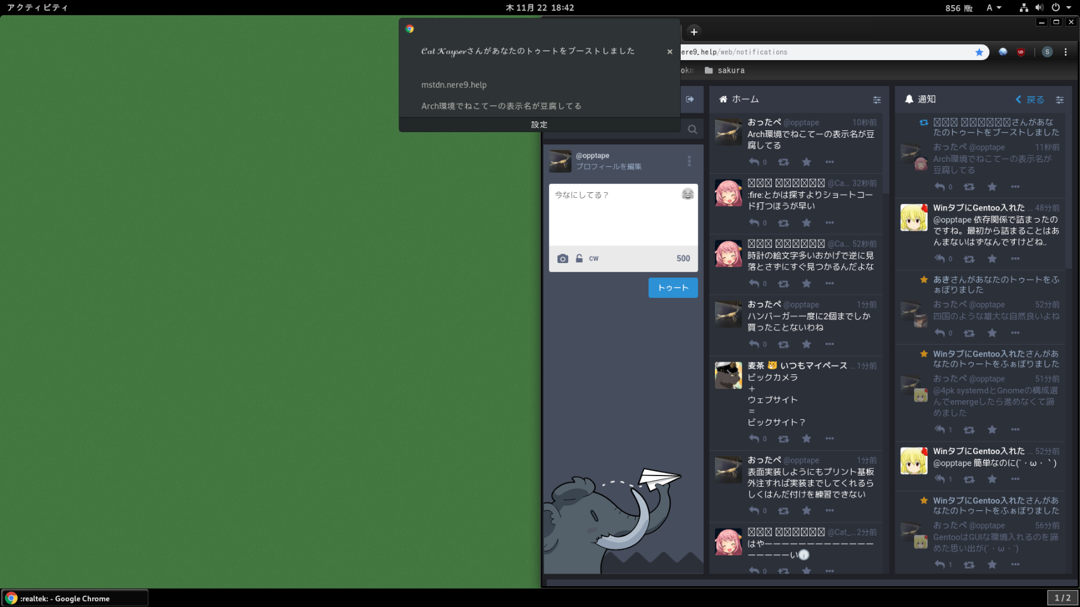Viewport: 1080px width, 607px height.
Task: Open more menu on the Arch環境 home toot
Action: (x=829, y=162)
